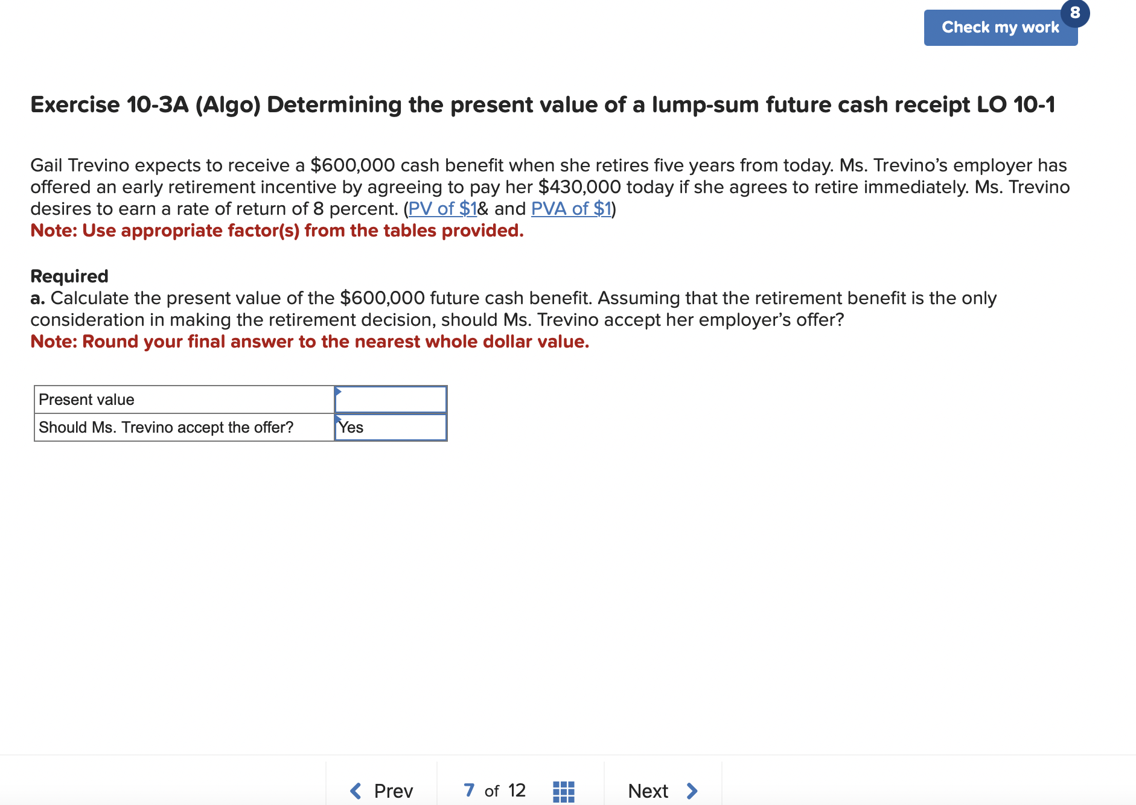Advance to the Next question

pos(648,791)
